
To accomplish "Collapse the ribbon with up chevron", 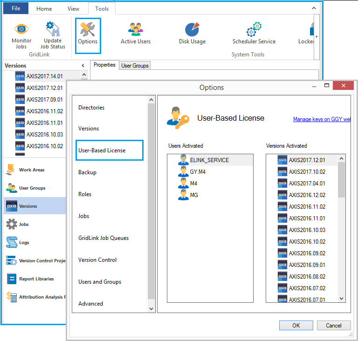I will click(x=314, y=8).
